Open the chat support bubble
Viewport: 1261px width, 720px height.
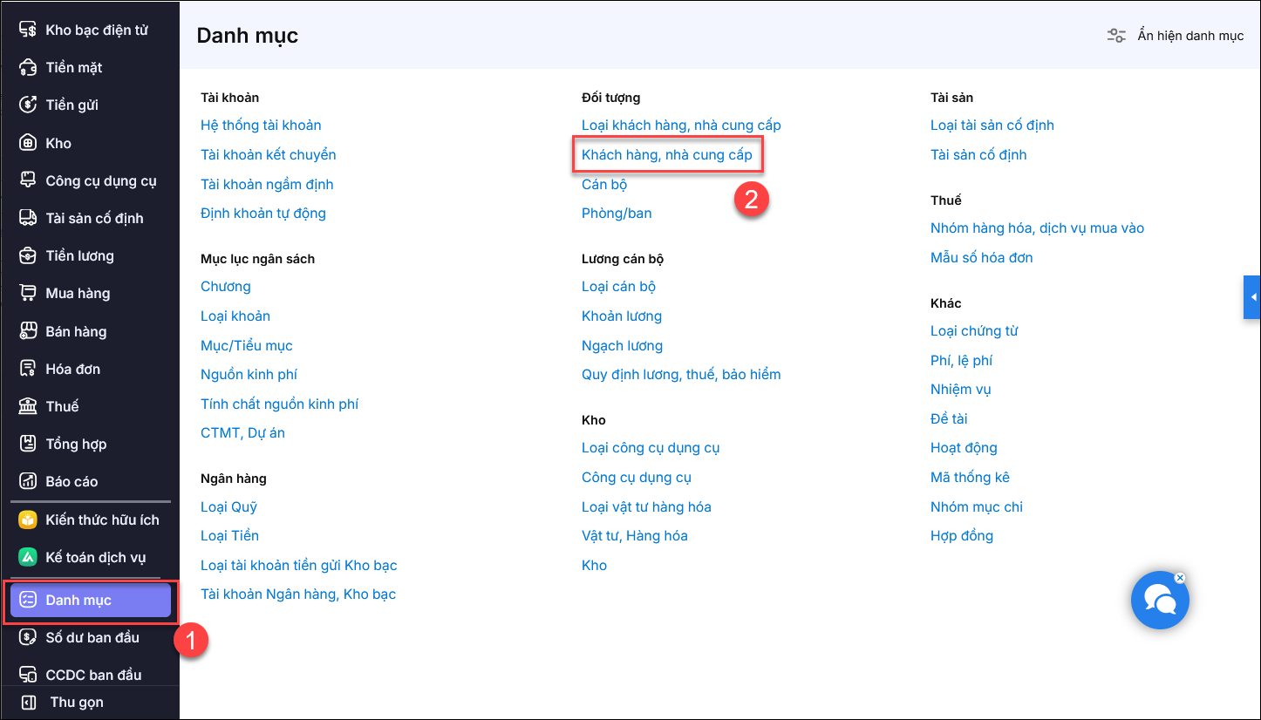(x=1159, y=601)
